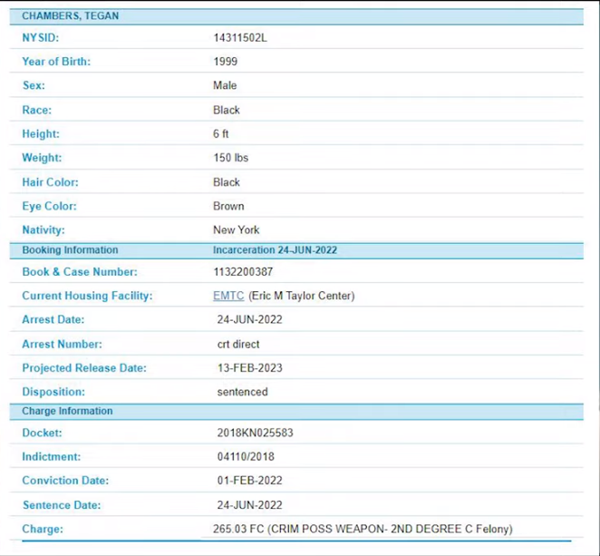Click the Charge Information section header

click(x=67, y=411)
